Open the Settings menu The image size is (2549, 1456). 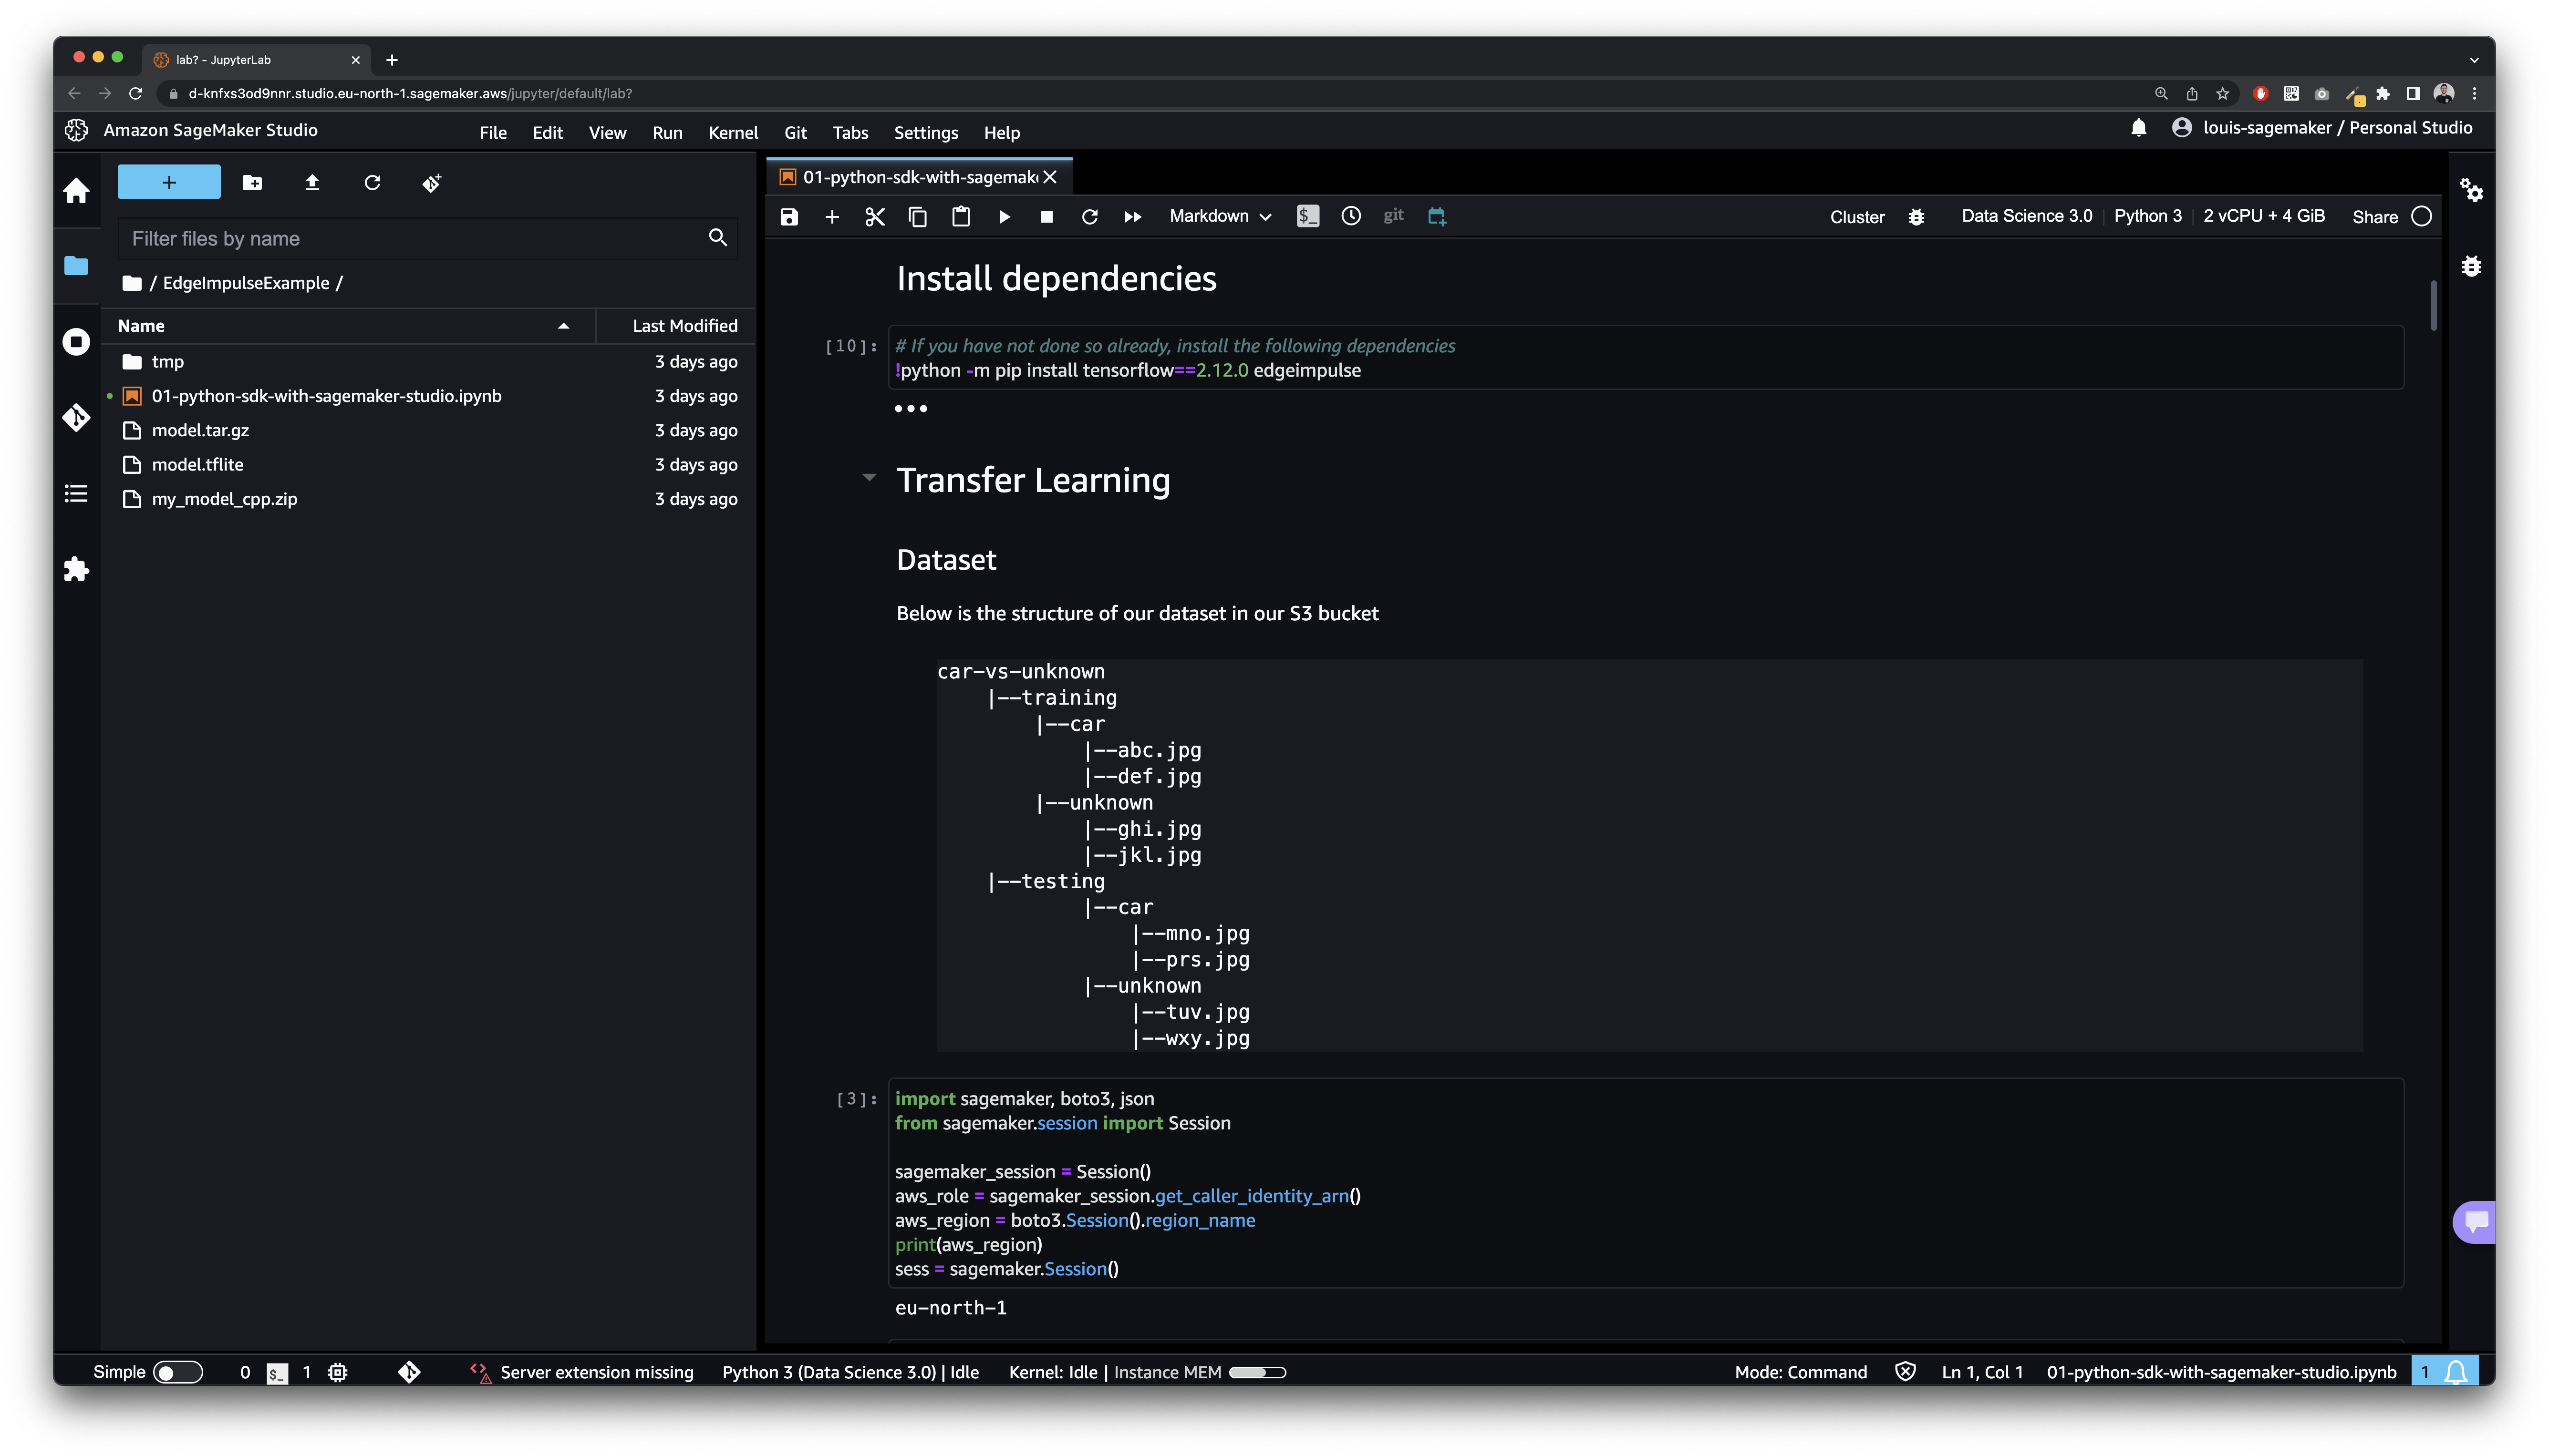click(x=925, y=133)
